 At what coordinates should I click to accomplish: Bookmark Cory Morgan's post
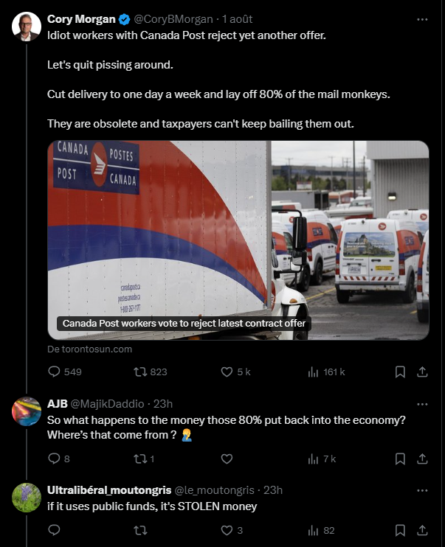(400, 372)
